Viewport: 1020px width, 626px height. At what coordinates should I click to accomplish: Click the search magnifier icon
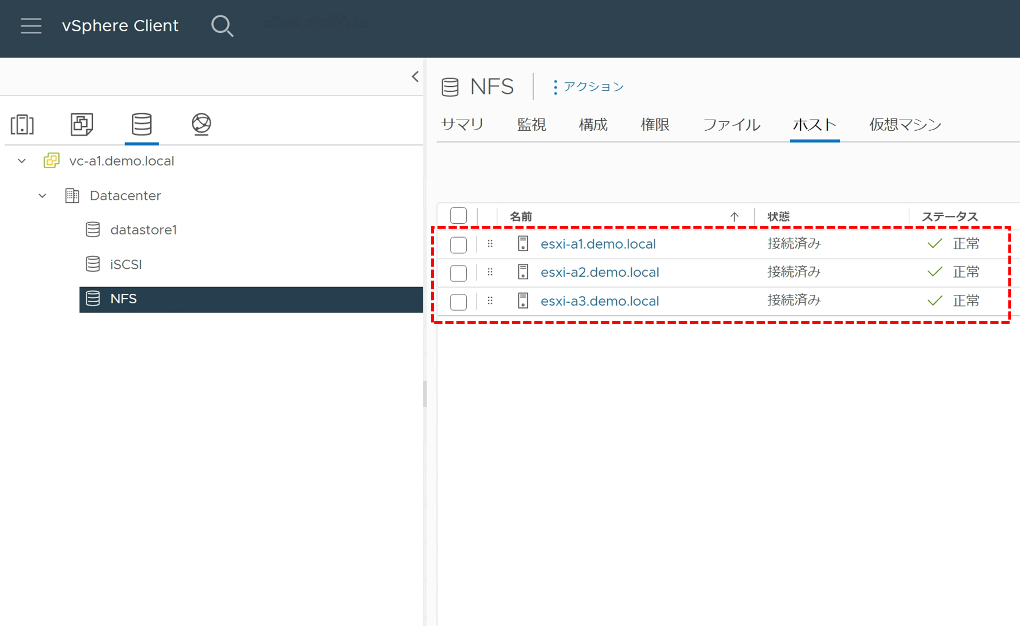[222, 26]
